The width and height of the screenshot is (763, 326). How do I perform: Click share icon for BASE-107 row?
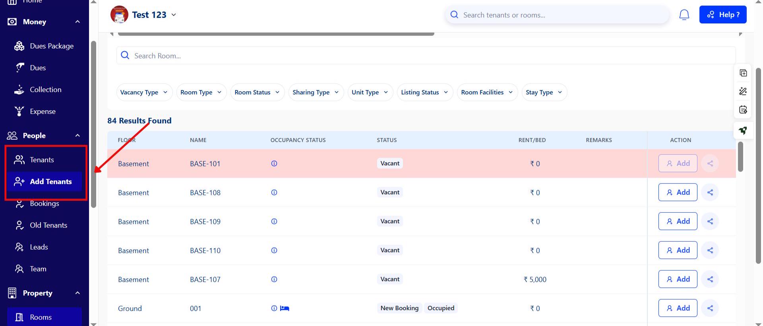[x=710, y=279]
